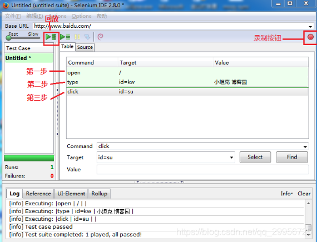Switch to the Table tab
This screenshot has height=242, width=317.
click(67, 47)
